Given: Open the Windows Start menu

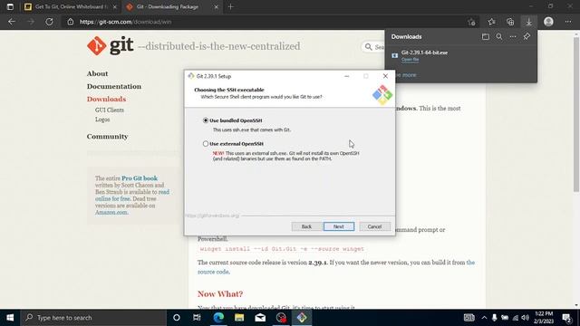Looking at the screenshot, I should [x=10, y=318].
